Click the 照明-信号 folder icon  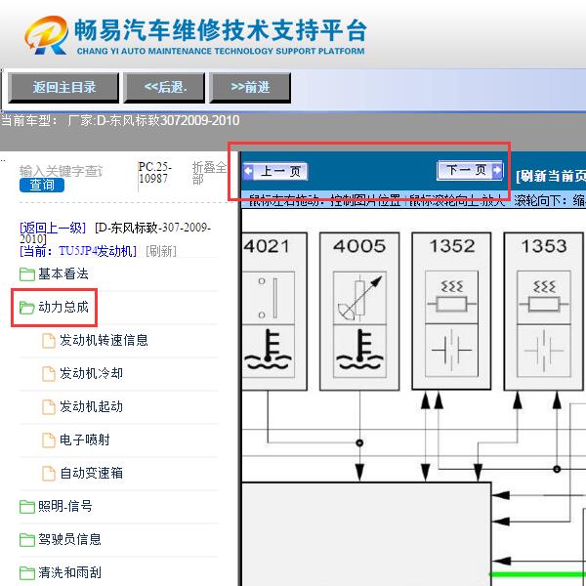pos(27,507)
